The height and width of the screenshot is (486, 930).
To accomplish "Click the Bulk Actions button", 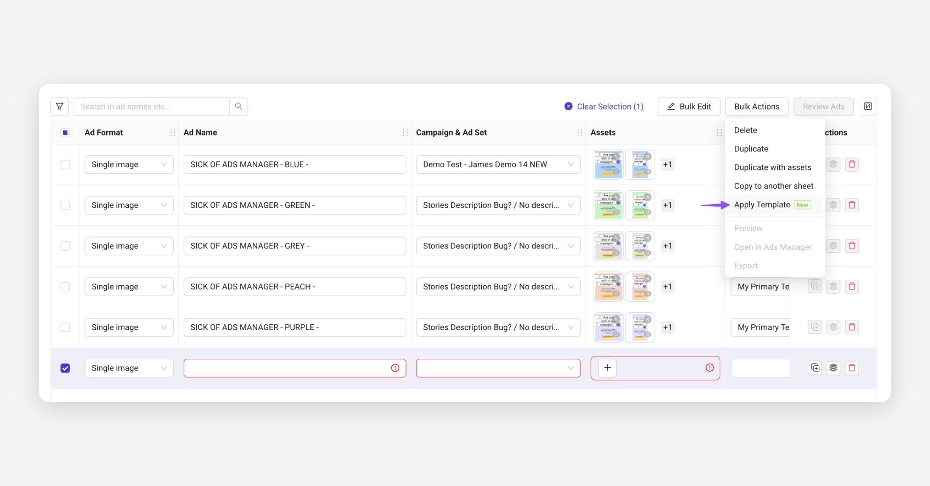I will (756, 107).
